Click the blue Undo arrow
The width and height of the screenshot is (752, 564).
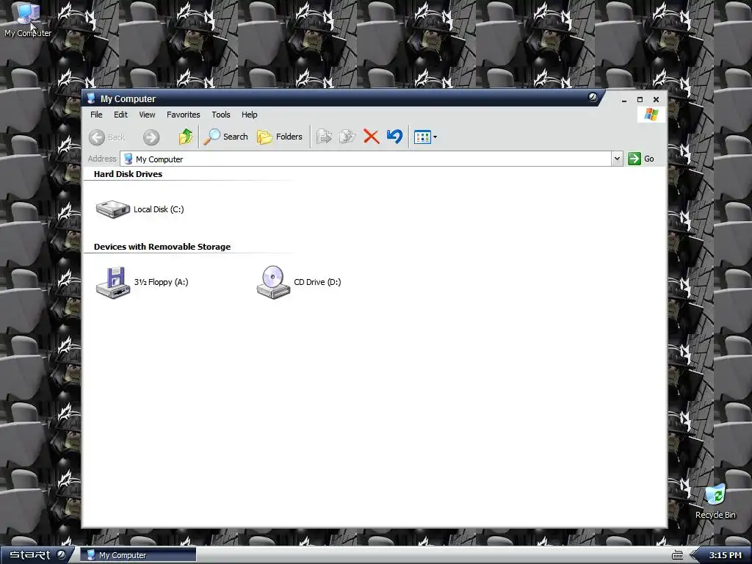(394, 137)
